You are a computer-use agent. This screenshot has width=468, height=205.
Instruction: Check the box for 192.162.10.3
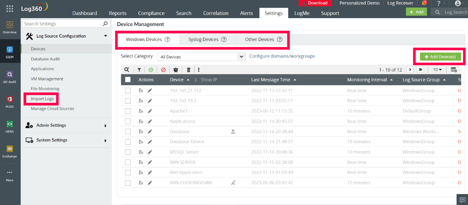coord(128,101)
